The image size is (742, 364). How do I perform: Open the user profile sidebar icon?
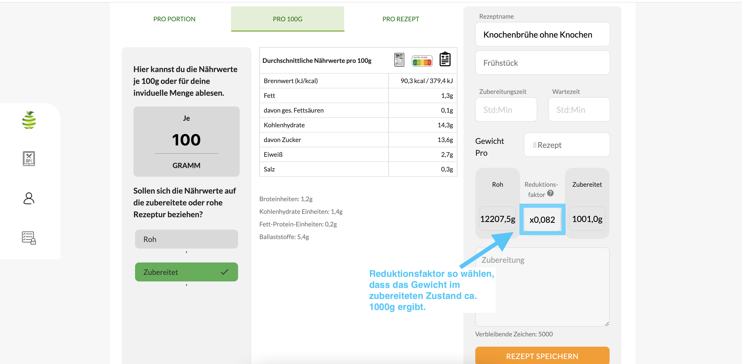(29, 199)
